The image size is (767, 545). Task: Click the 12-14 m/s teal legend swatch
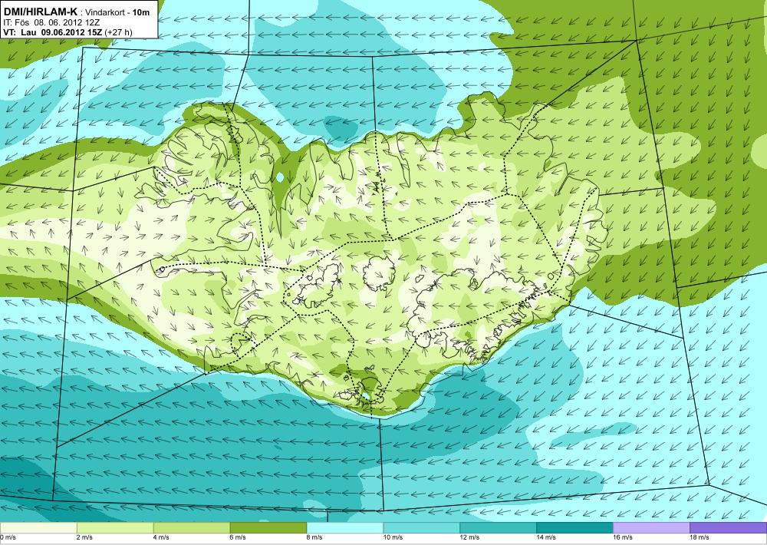coord(498,528)
